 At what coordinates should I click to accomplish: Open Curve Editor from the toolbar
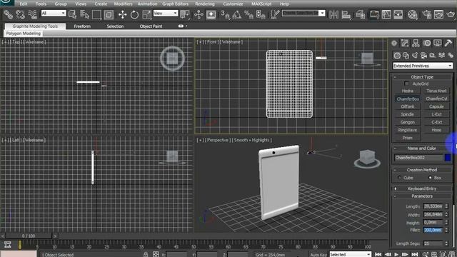386,14
